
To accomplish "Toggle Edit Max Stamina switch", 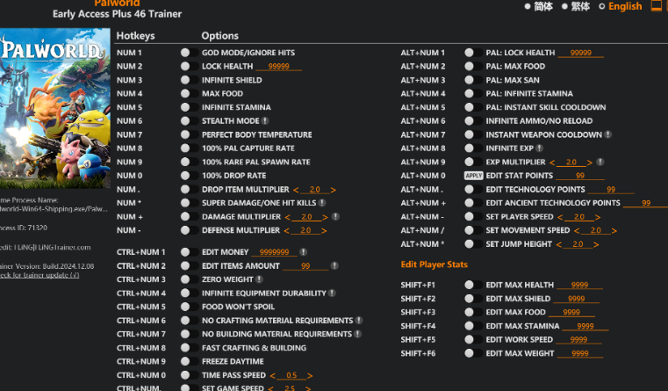I will pos(473,326).
